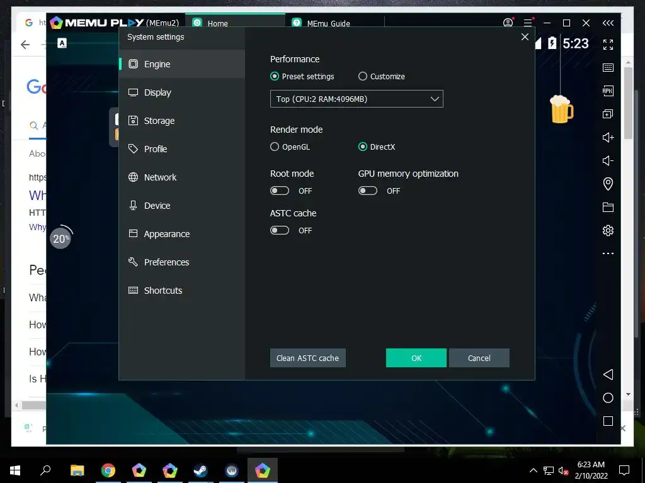Switch to the Home tab in MEmu
Screen dimensions: 645x483
[x=235, y=21]
